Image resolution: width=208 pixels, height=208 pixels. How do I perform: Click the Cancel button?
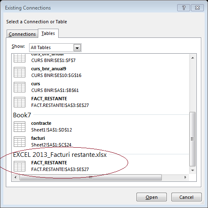pos(186,197)
